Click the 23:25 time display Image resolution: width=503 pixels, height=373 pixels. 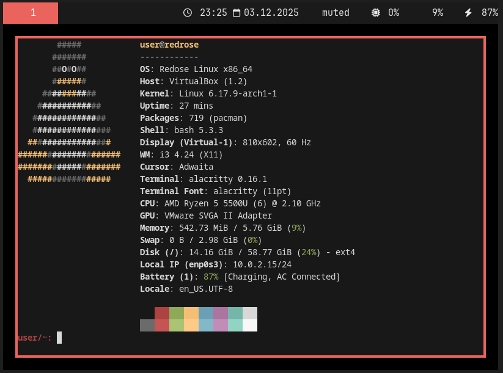point(213,13)
